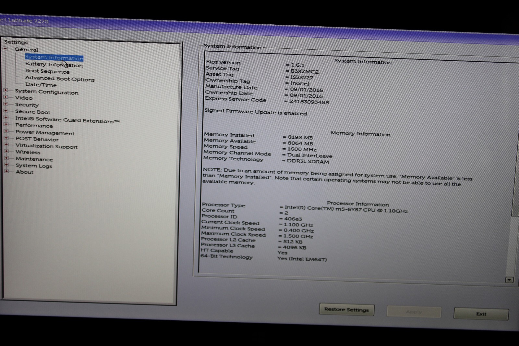Select the Video category label
The image size is (519, 346).
(24, 98)
